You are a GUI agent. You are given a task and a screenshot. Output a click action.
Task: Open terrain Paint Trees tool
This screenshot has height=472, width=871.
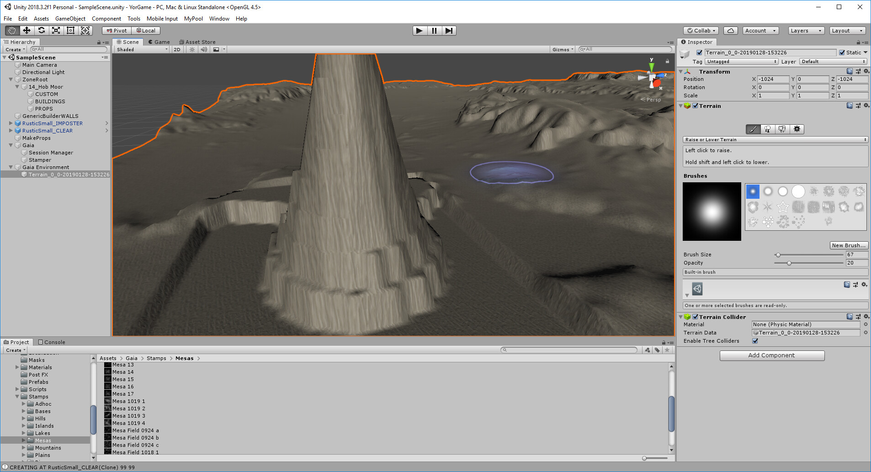(x=768, y=129)
